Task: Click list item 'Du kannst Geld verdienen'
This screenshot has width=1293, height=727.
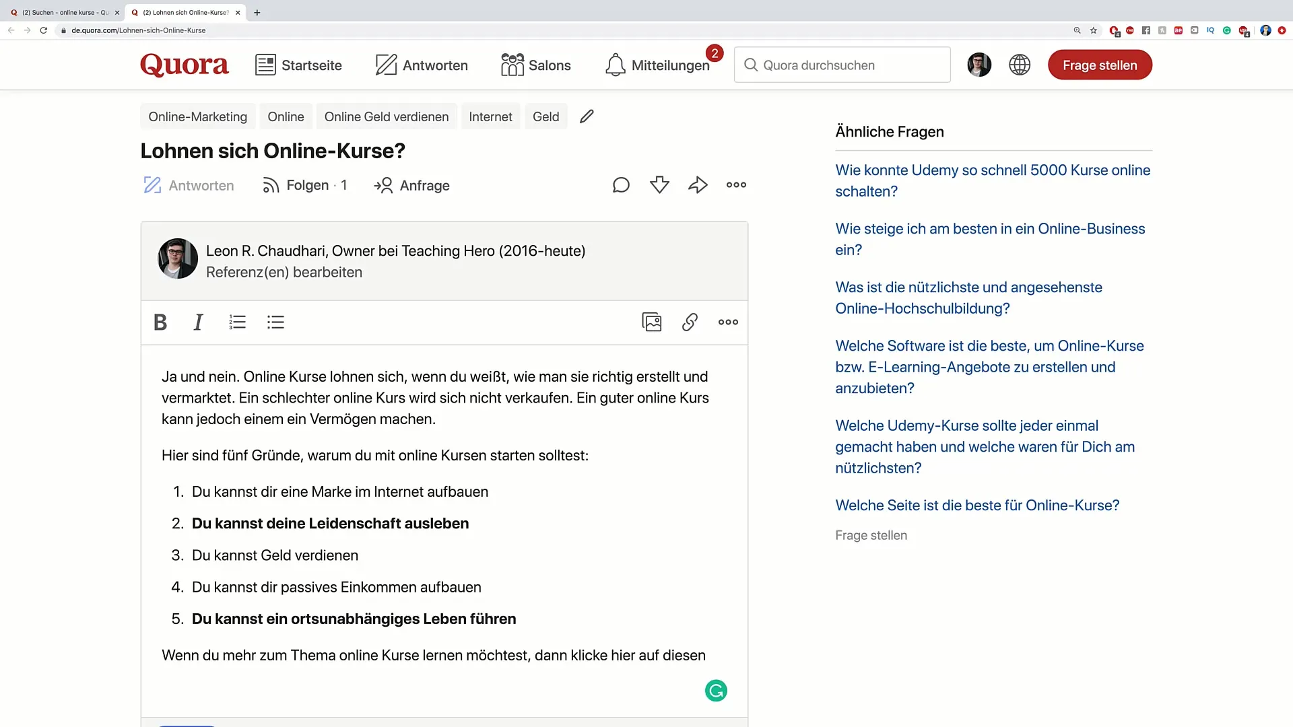Action: pos(275,555)
